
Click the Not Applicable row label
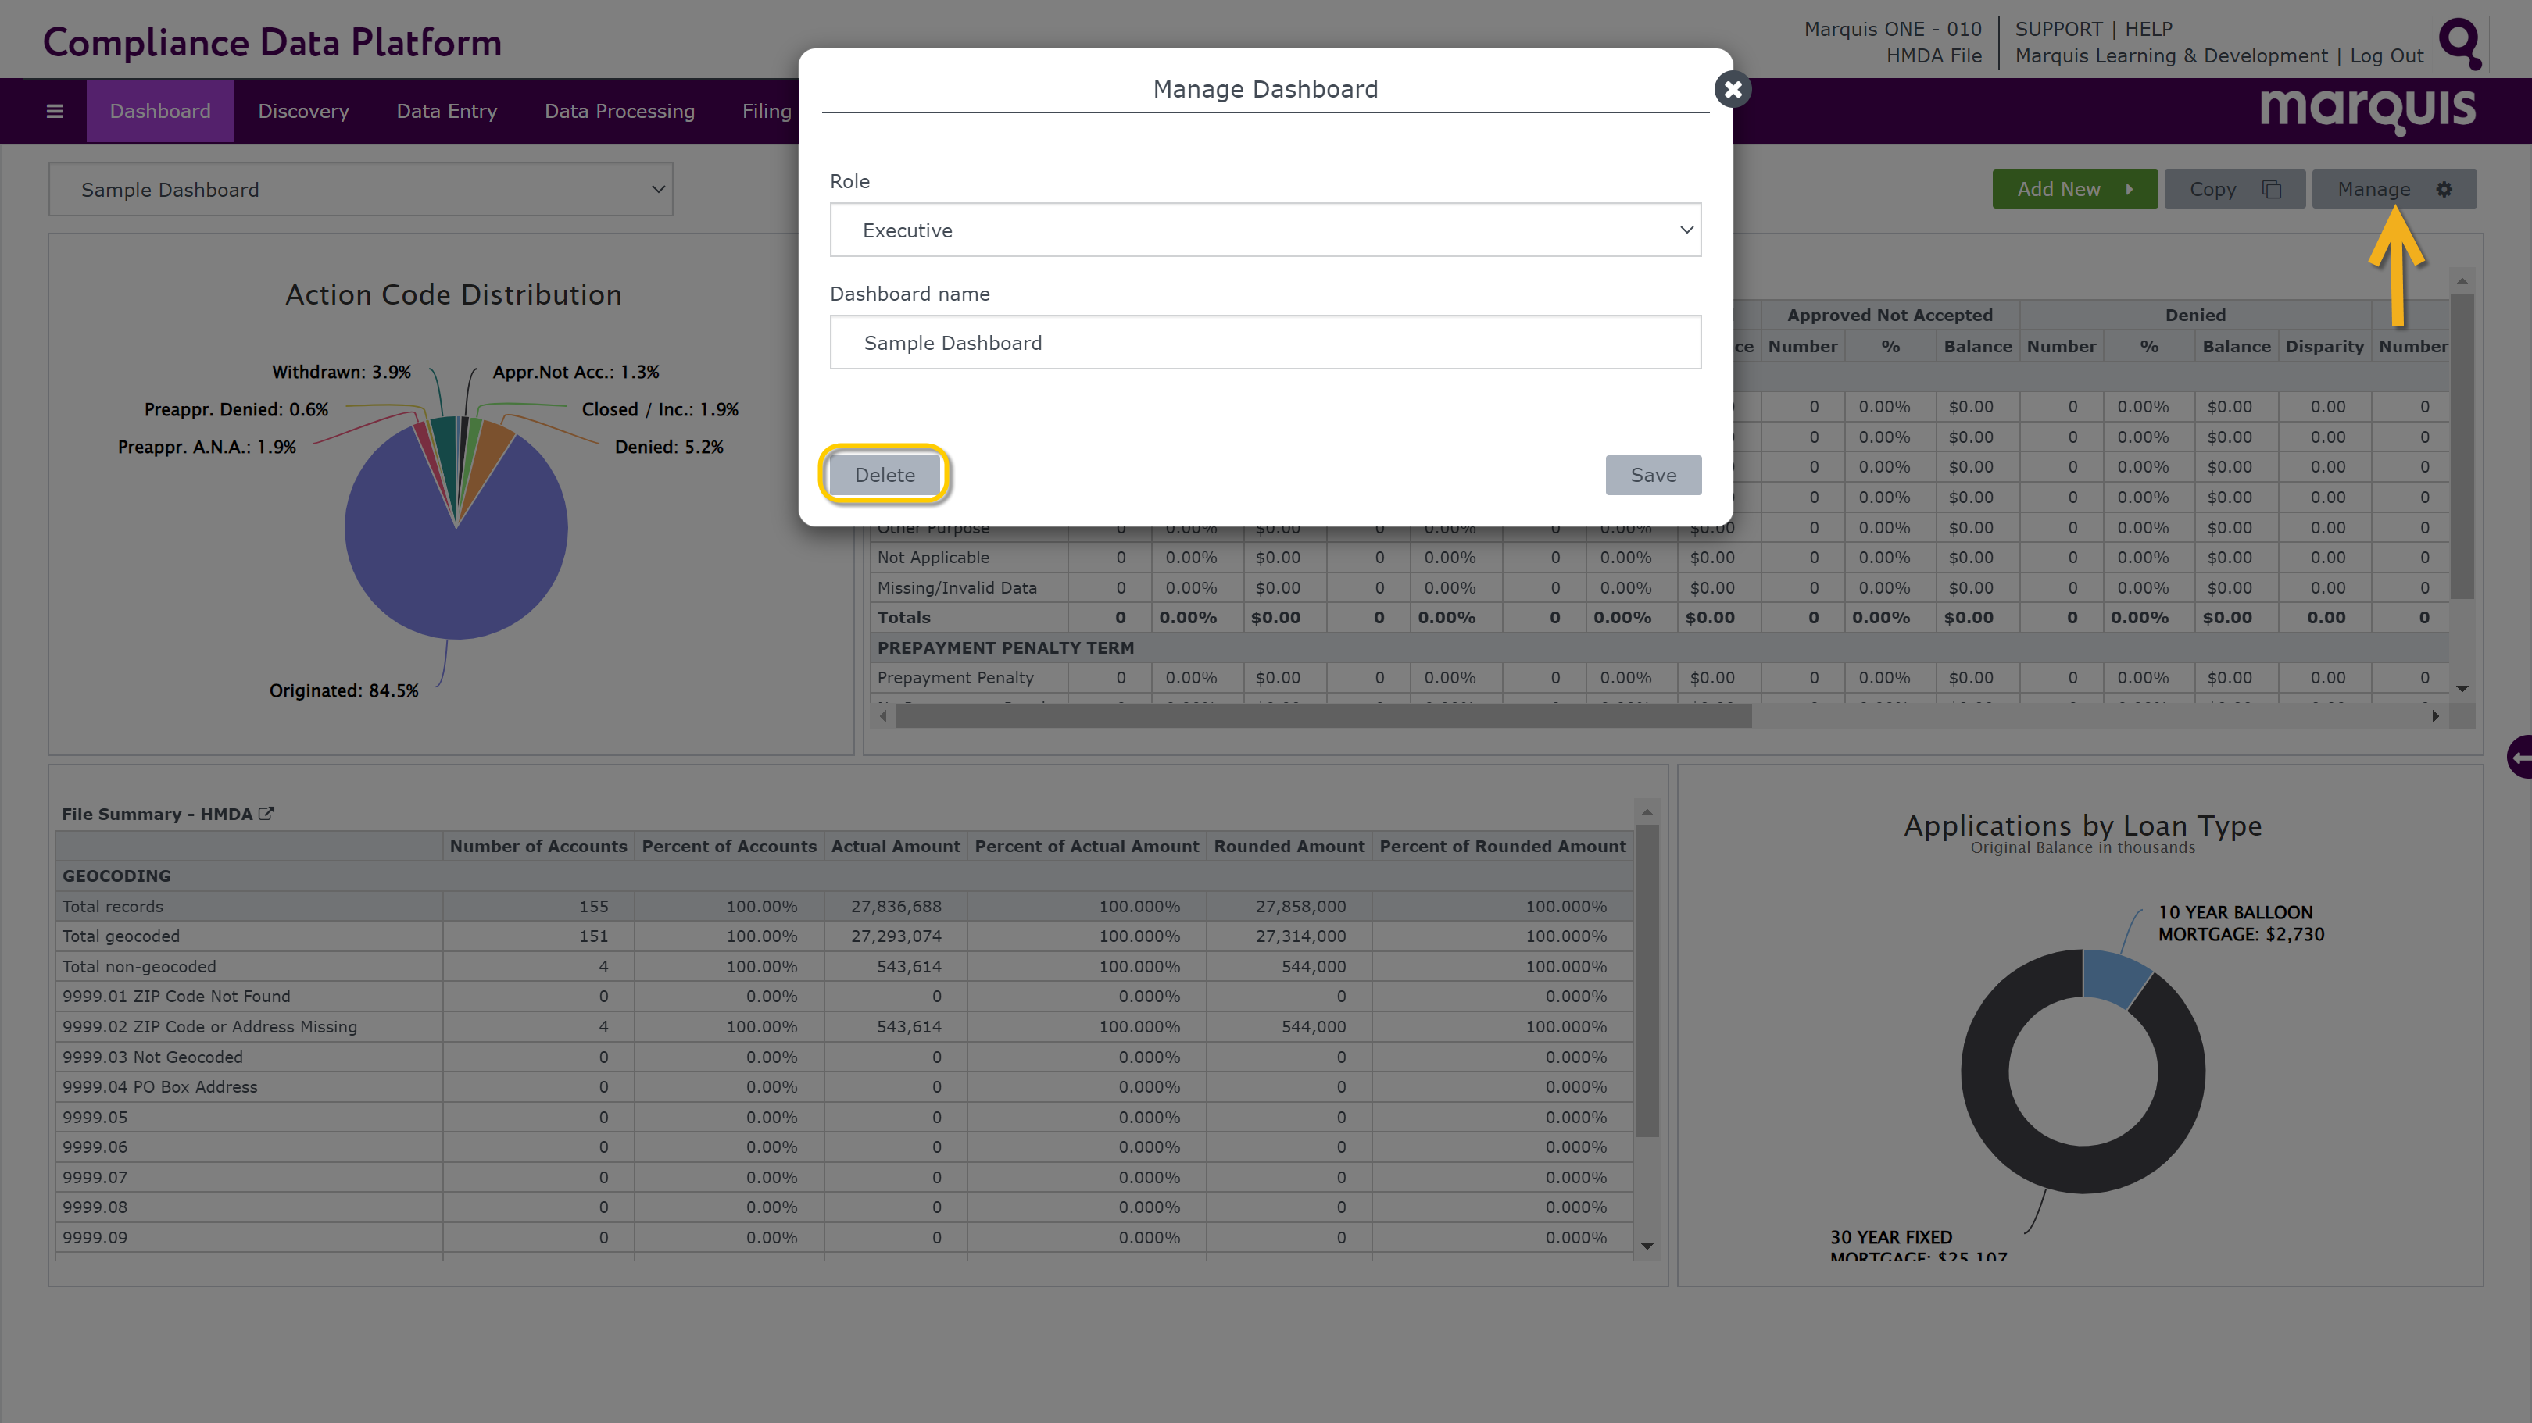coord(934,557)
